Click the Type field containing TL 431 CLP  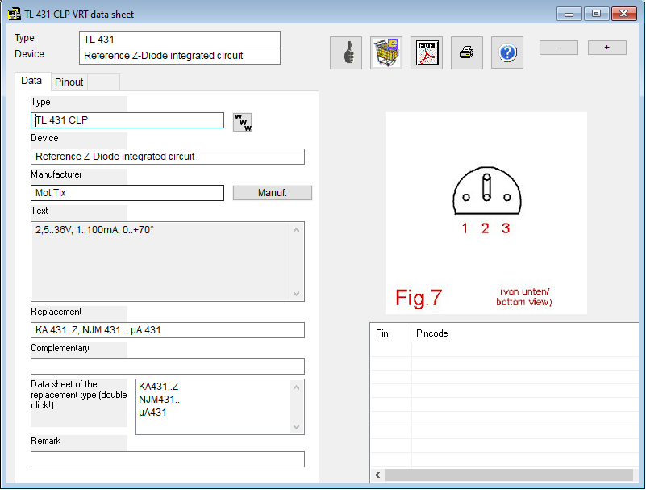point(127,120)
